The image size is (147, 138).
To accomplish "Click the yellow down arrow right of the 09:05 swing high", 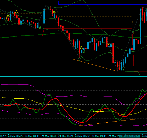I will (x=109, y=43).
